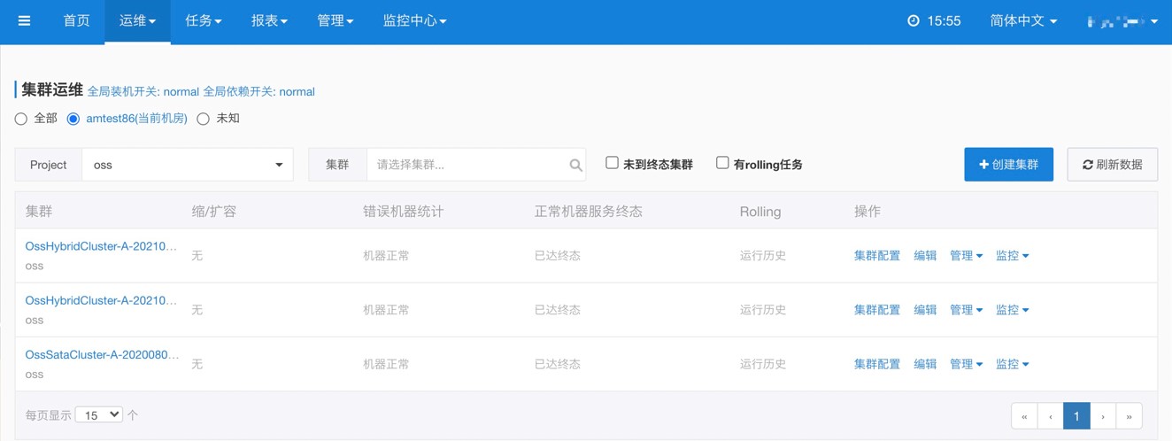Select the 未知 radio option

pyautogui.click(x=203, y=119)
